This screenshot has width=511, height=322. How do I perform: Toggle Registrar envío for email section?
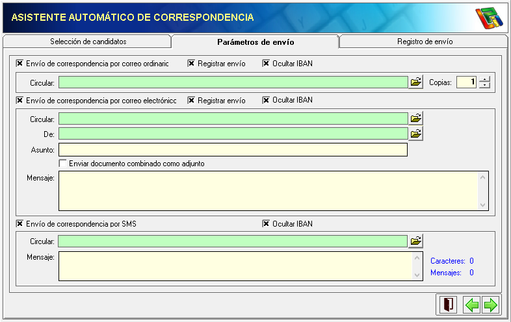191,100
